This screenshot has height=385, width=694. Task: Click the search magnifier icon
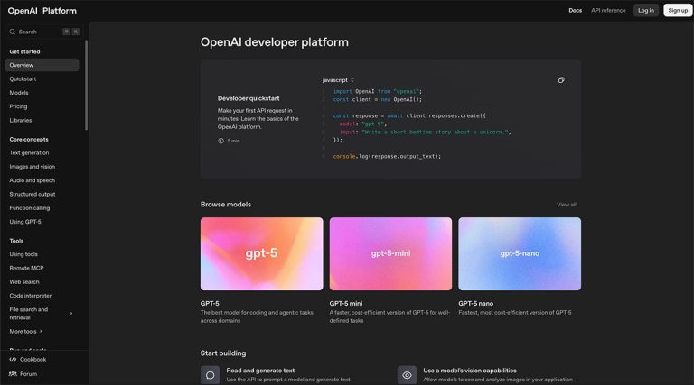(13, 32)
